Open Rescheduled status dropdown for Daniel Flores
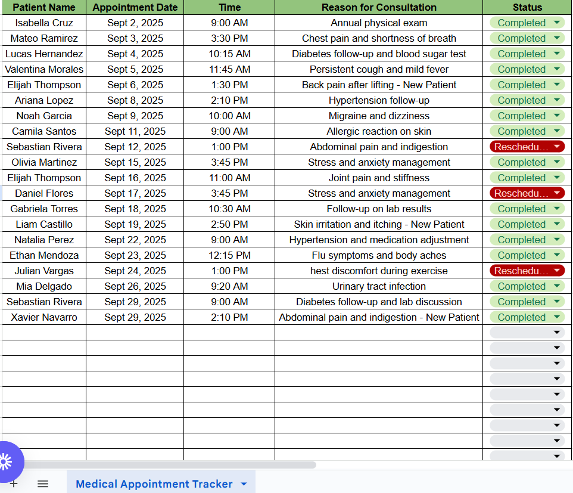The width and height of the screenshot is (573, 493). coord(557,193)
